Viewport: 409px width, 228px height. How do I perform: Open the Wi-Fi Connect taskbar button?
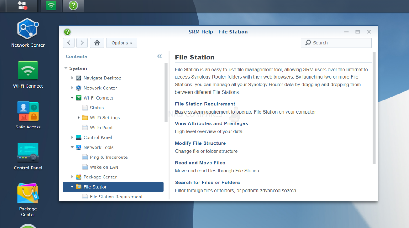(51, 5)
